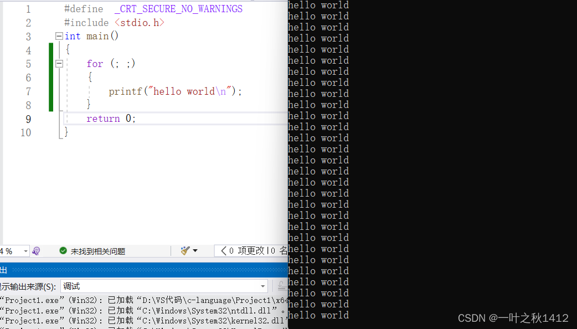Image resolution: width=577 pixels, height=329 pixels.
Task: Open the output source combo box
Action: [x=164, y=286]
